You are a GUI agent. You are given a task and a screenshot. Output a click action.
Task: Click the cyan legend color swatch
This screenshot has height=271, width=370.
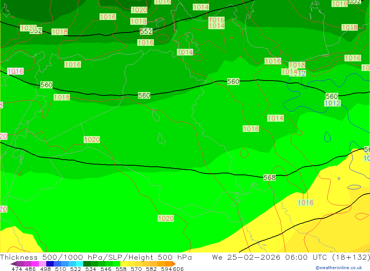click(x=80, y=264)
